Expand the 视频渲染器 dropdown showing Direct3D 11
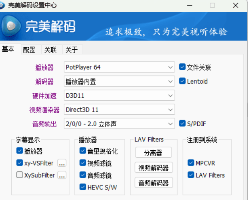This screenshot has height=200, width=251. pos(119,109)
